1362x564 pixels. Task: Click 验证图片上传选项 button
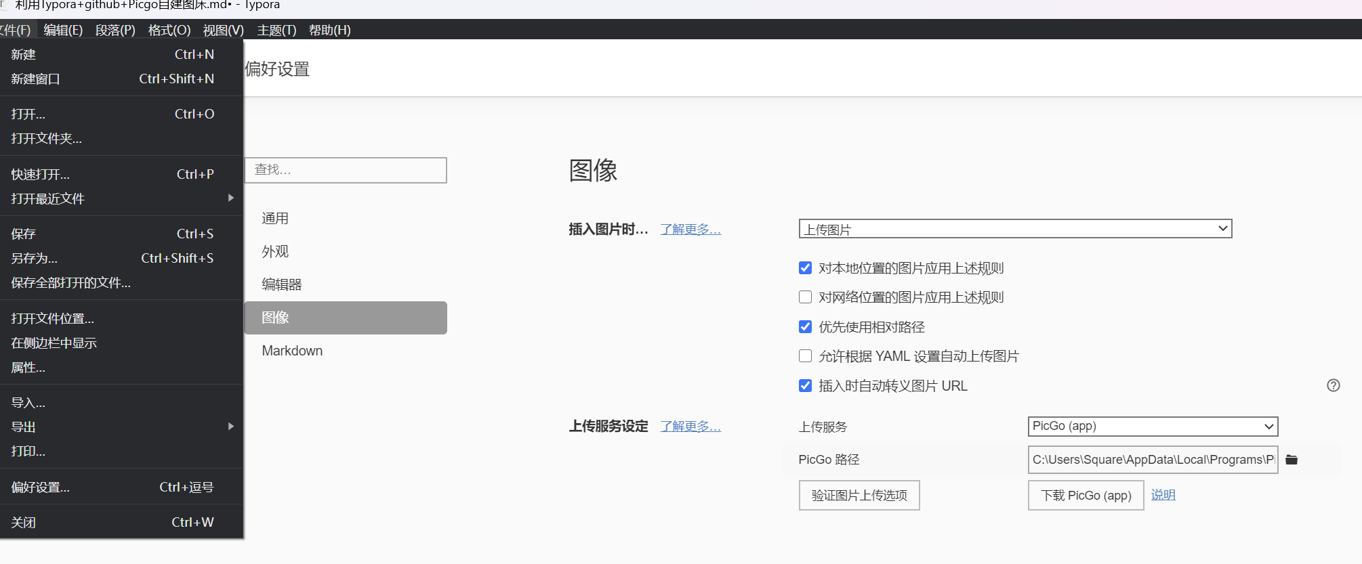click(859, 495)
